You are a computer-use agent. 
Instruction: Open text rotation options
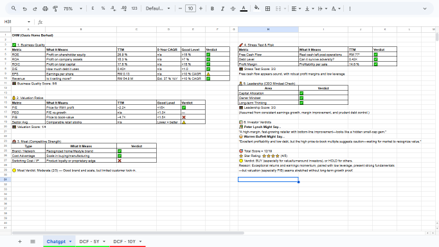pyautogui.click(x=336, y=8)
